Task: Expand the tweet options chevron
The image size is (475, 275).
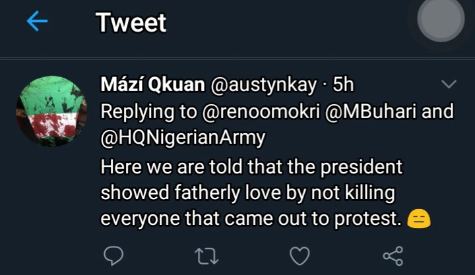Action: point(449,84)
